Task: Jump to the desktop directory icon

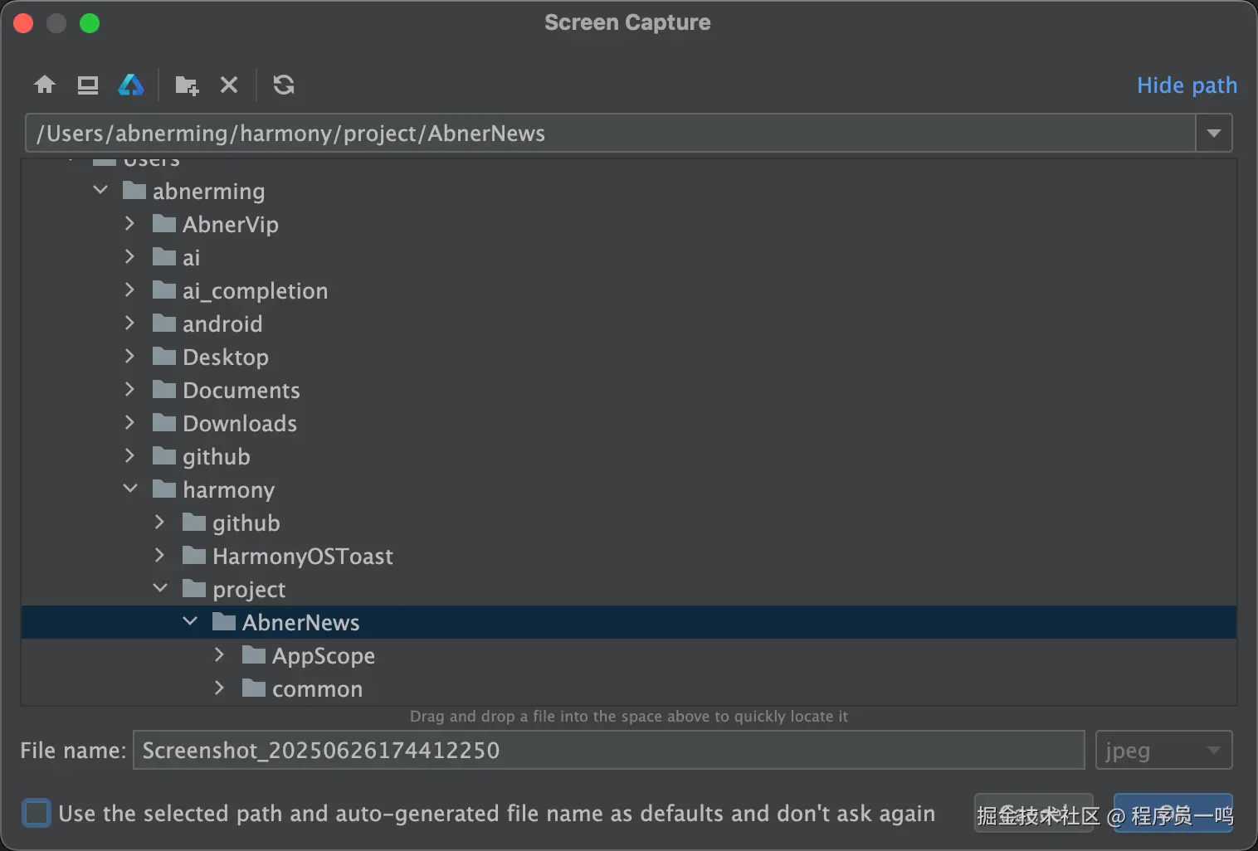Action: 87,85
